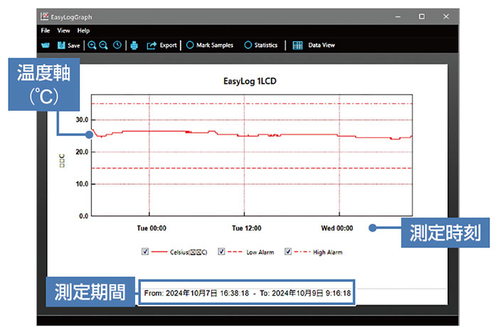Viewport: 498px width, 334px height.
Task: Click the 30.0 temperature axis label
Action: coord(82,120)
